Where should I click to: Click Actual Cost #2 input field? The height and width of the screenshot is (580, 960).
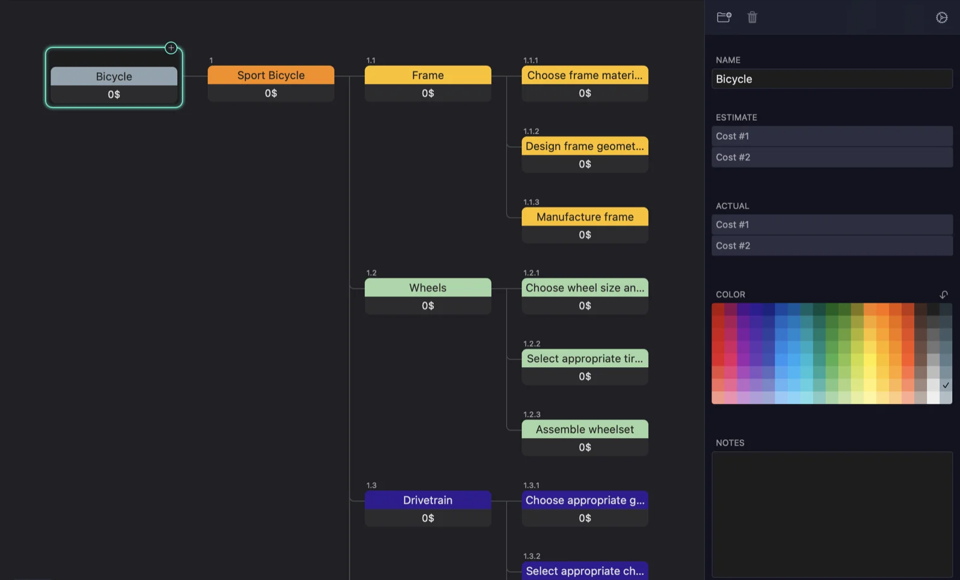click(831, 245)
